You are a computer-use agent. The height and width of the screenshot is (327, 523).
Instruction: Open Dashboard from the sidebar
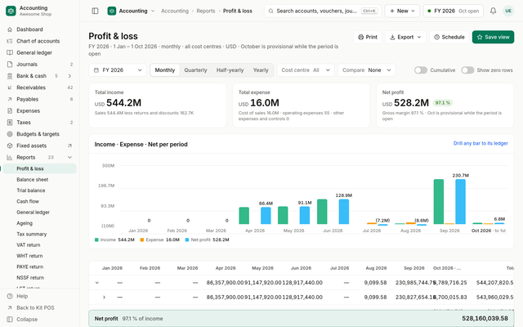[x=40, y=29]
